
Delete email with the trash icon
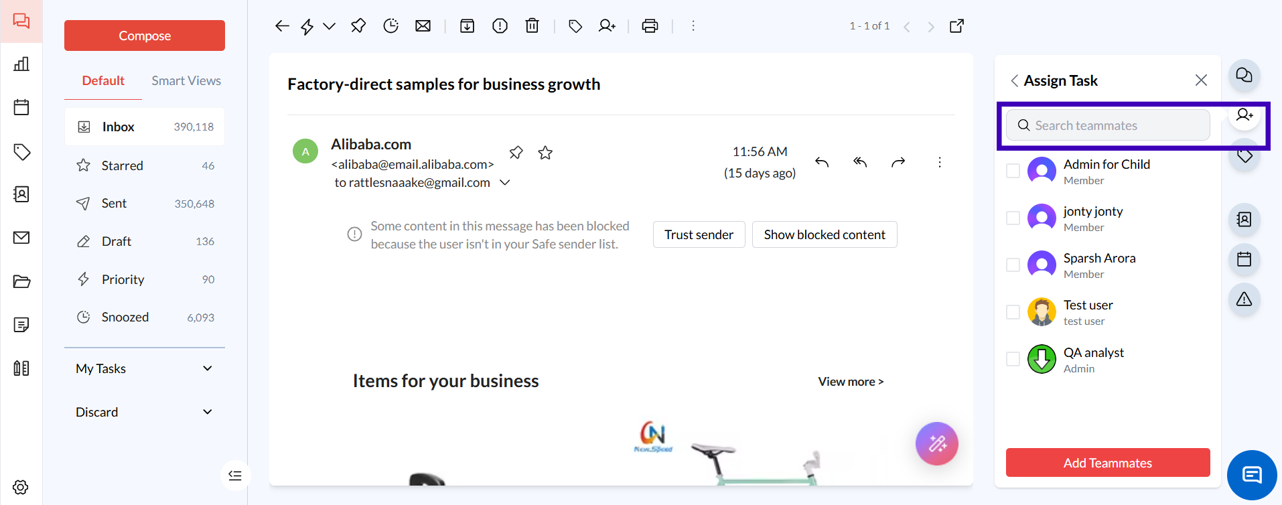coord(532,26)
